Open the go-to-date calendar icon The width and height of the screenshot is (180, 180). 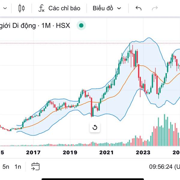tap(35, 166)
